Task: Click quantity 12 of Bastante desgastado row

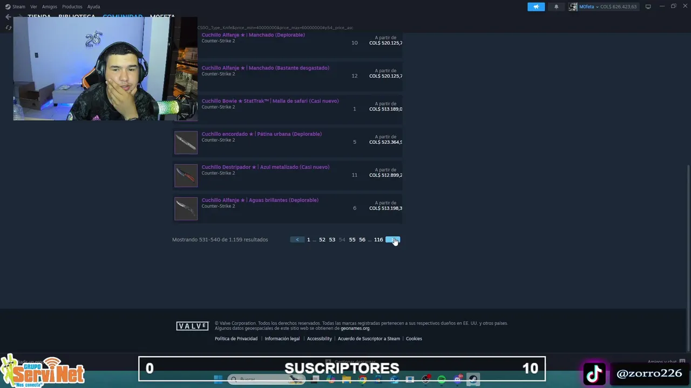Action: click(355, 76)
